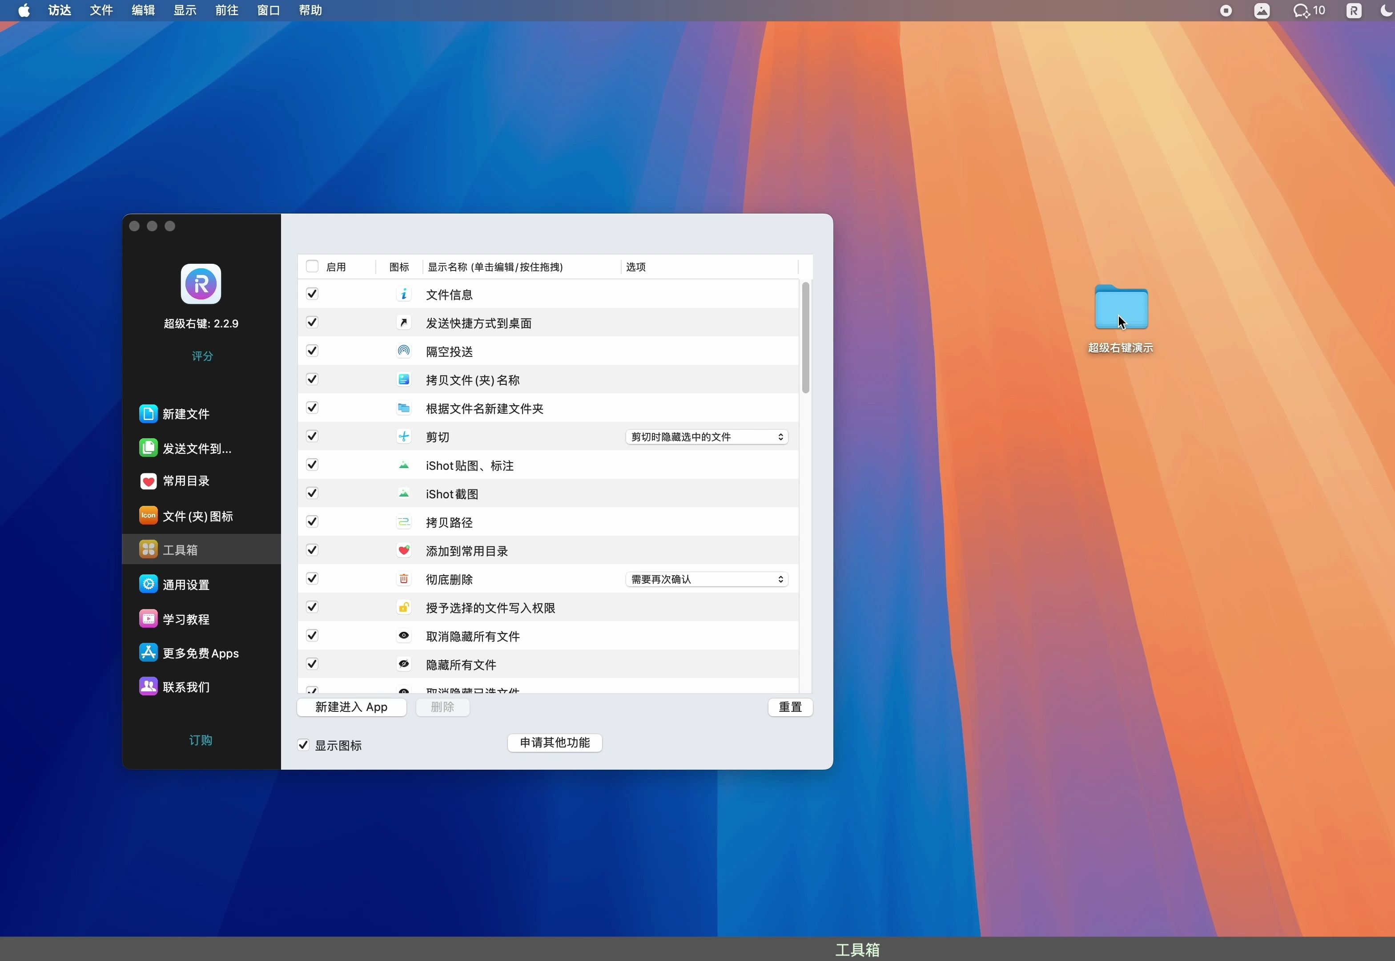This screenshot has height=961, width=1395.
Task: Select the 工具箱 sidebar icon
Action: pyautogui.click(x=148, y=549)
